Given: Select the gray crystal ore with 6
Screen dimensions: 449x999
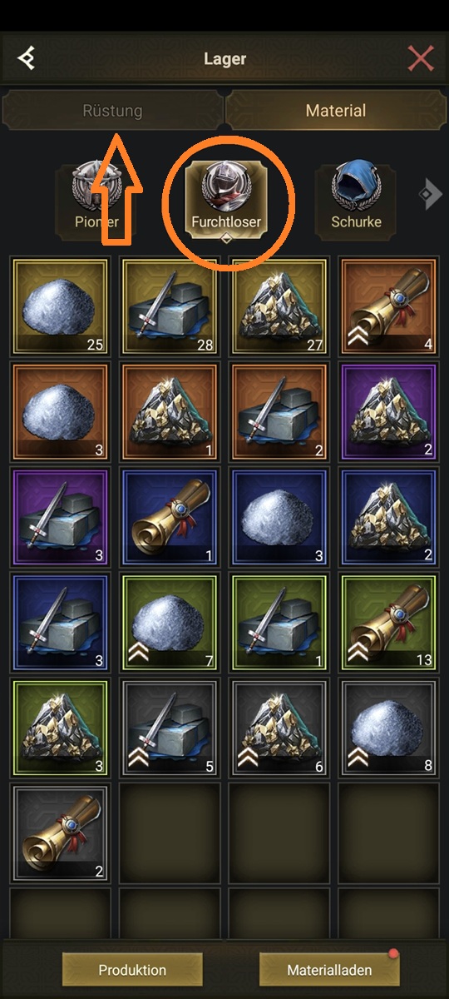Looking at the screenshot, I should 279,725.
